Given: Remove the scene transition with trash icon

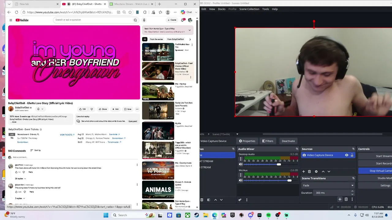Looking at the screenshot, I should pos(346,199).
